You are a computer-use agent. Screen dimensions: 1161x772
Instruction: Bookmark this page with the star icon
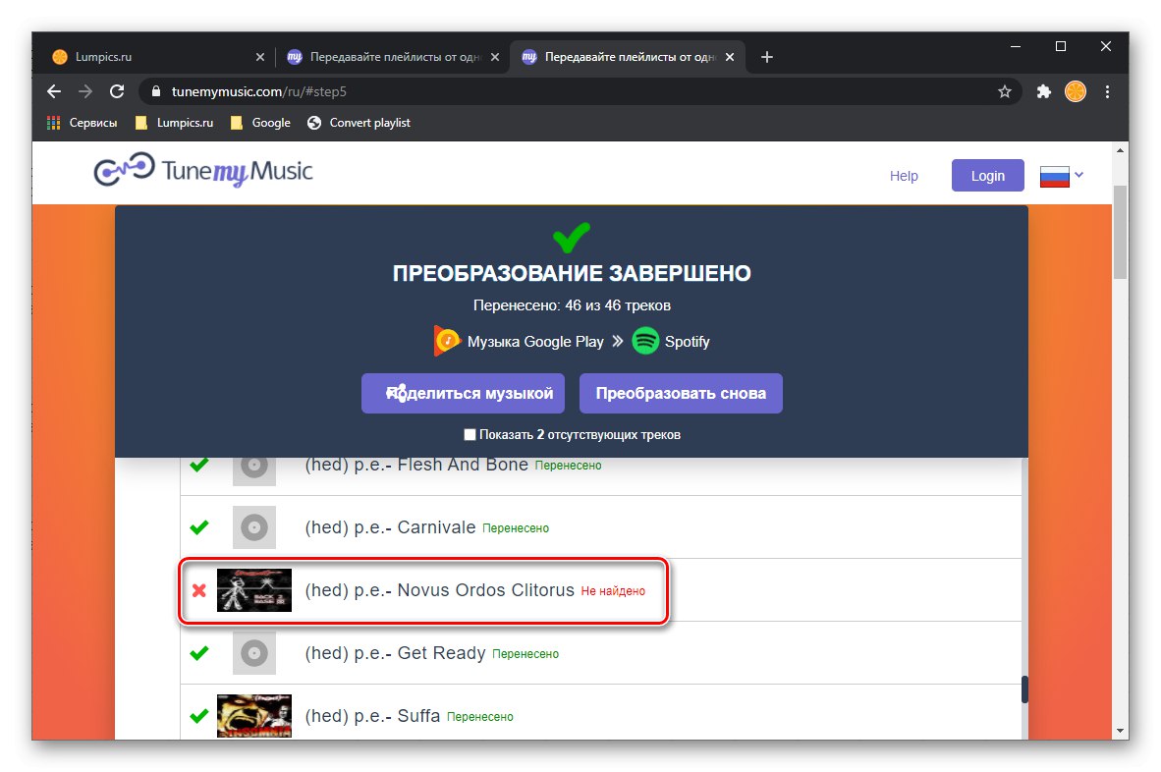pos(1004,91)
